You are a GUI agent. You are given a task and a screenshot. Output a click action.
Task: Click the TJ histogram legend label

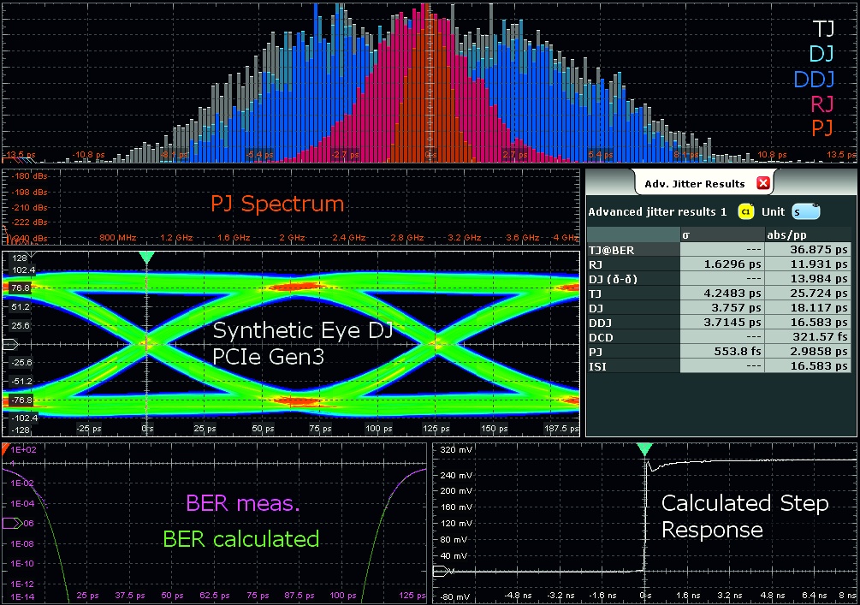[823, 28]
